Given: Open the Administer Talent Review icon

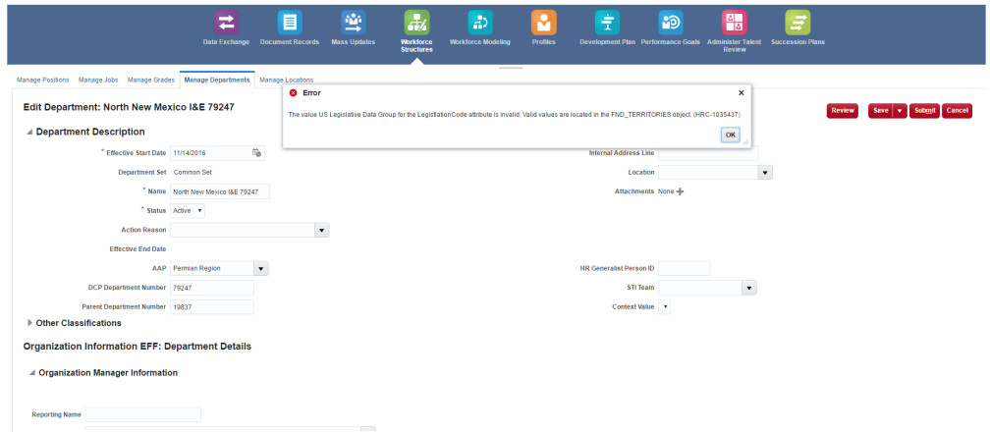Looking at the screenshot, I should pyautogui.click(x=735, y=23).
